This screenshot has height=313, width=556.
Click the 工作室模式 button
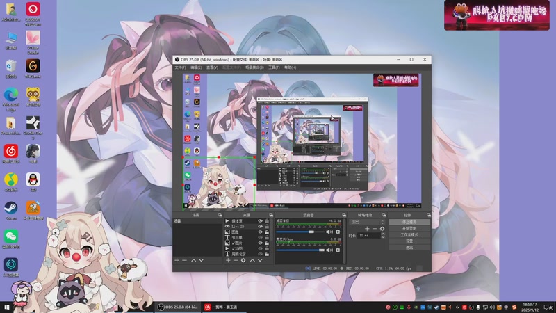(x=409, y=235)
